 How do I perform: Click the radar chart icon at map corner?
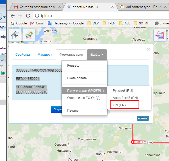(160, 35)
